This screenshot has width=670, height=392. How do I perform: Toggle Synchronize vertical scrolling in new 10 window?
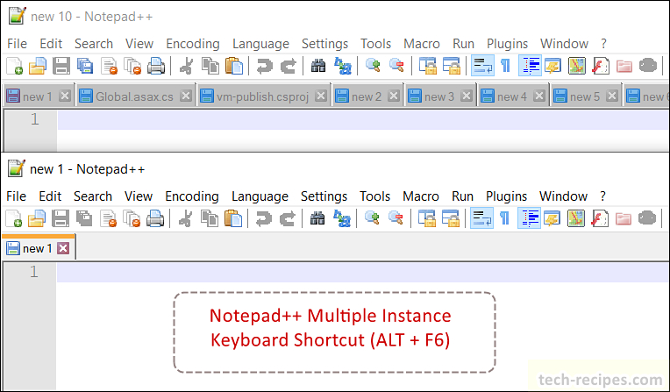pos(427,67)
